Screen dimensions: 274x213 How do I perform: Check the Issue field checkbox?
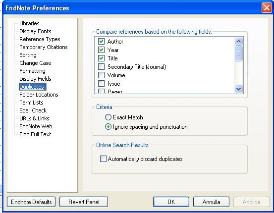pos(102,84)
